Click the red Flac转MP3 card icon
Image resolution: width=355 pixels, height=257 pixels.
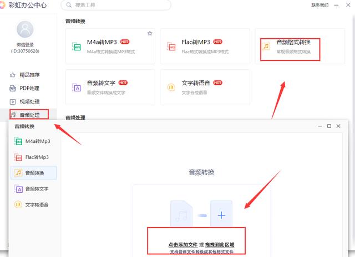(x=171, y=47)
